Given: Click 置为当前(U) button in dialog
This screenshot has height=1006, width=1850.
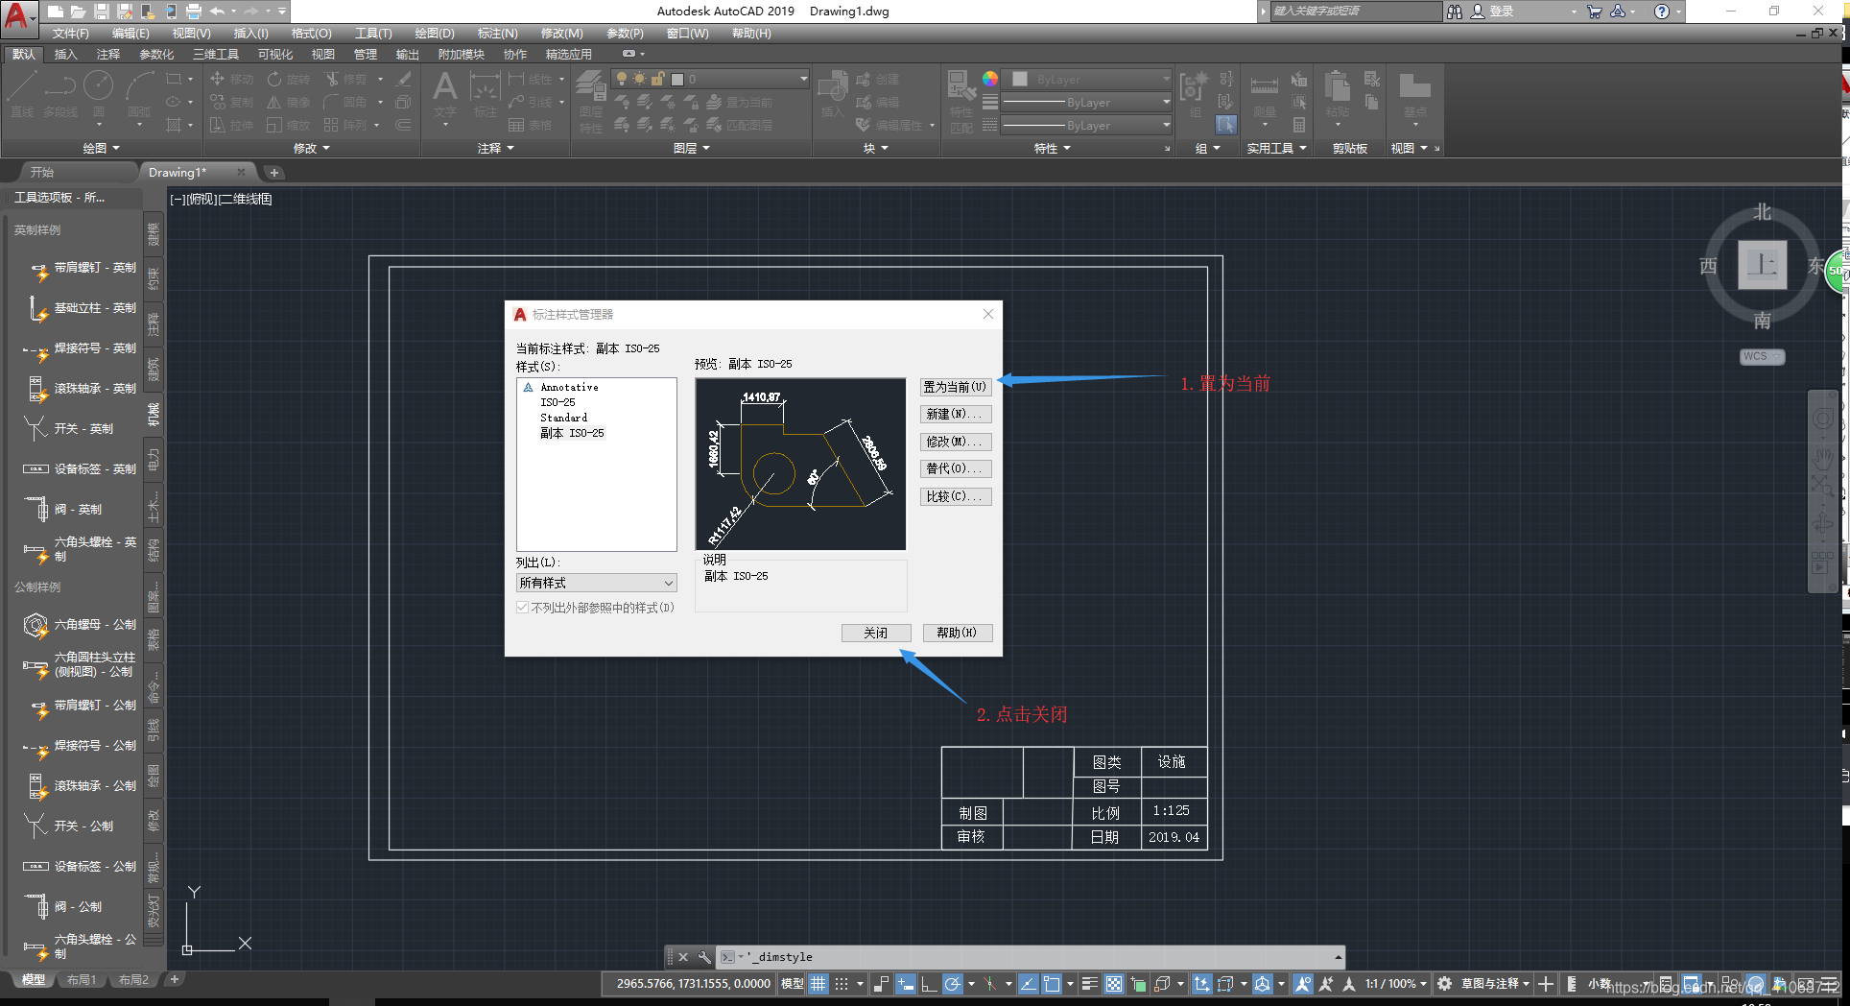Looking at the screenshot, I should point(955,387).
